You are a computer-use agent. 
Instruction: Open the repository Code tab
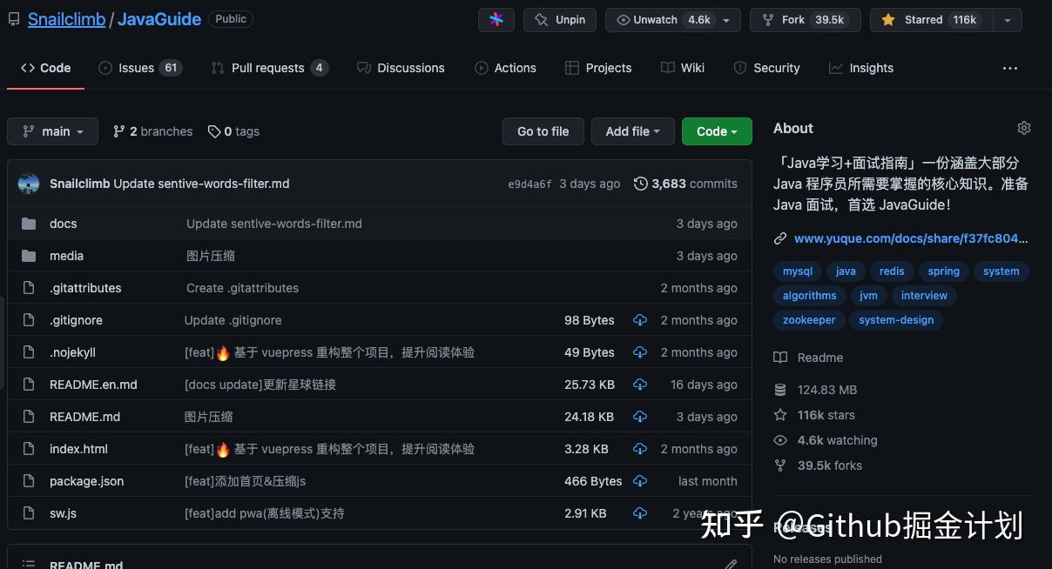(x=45, y=67)
